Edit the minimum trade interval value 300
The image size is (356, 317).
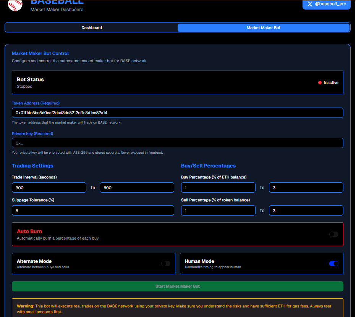coord(49,188)
